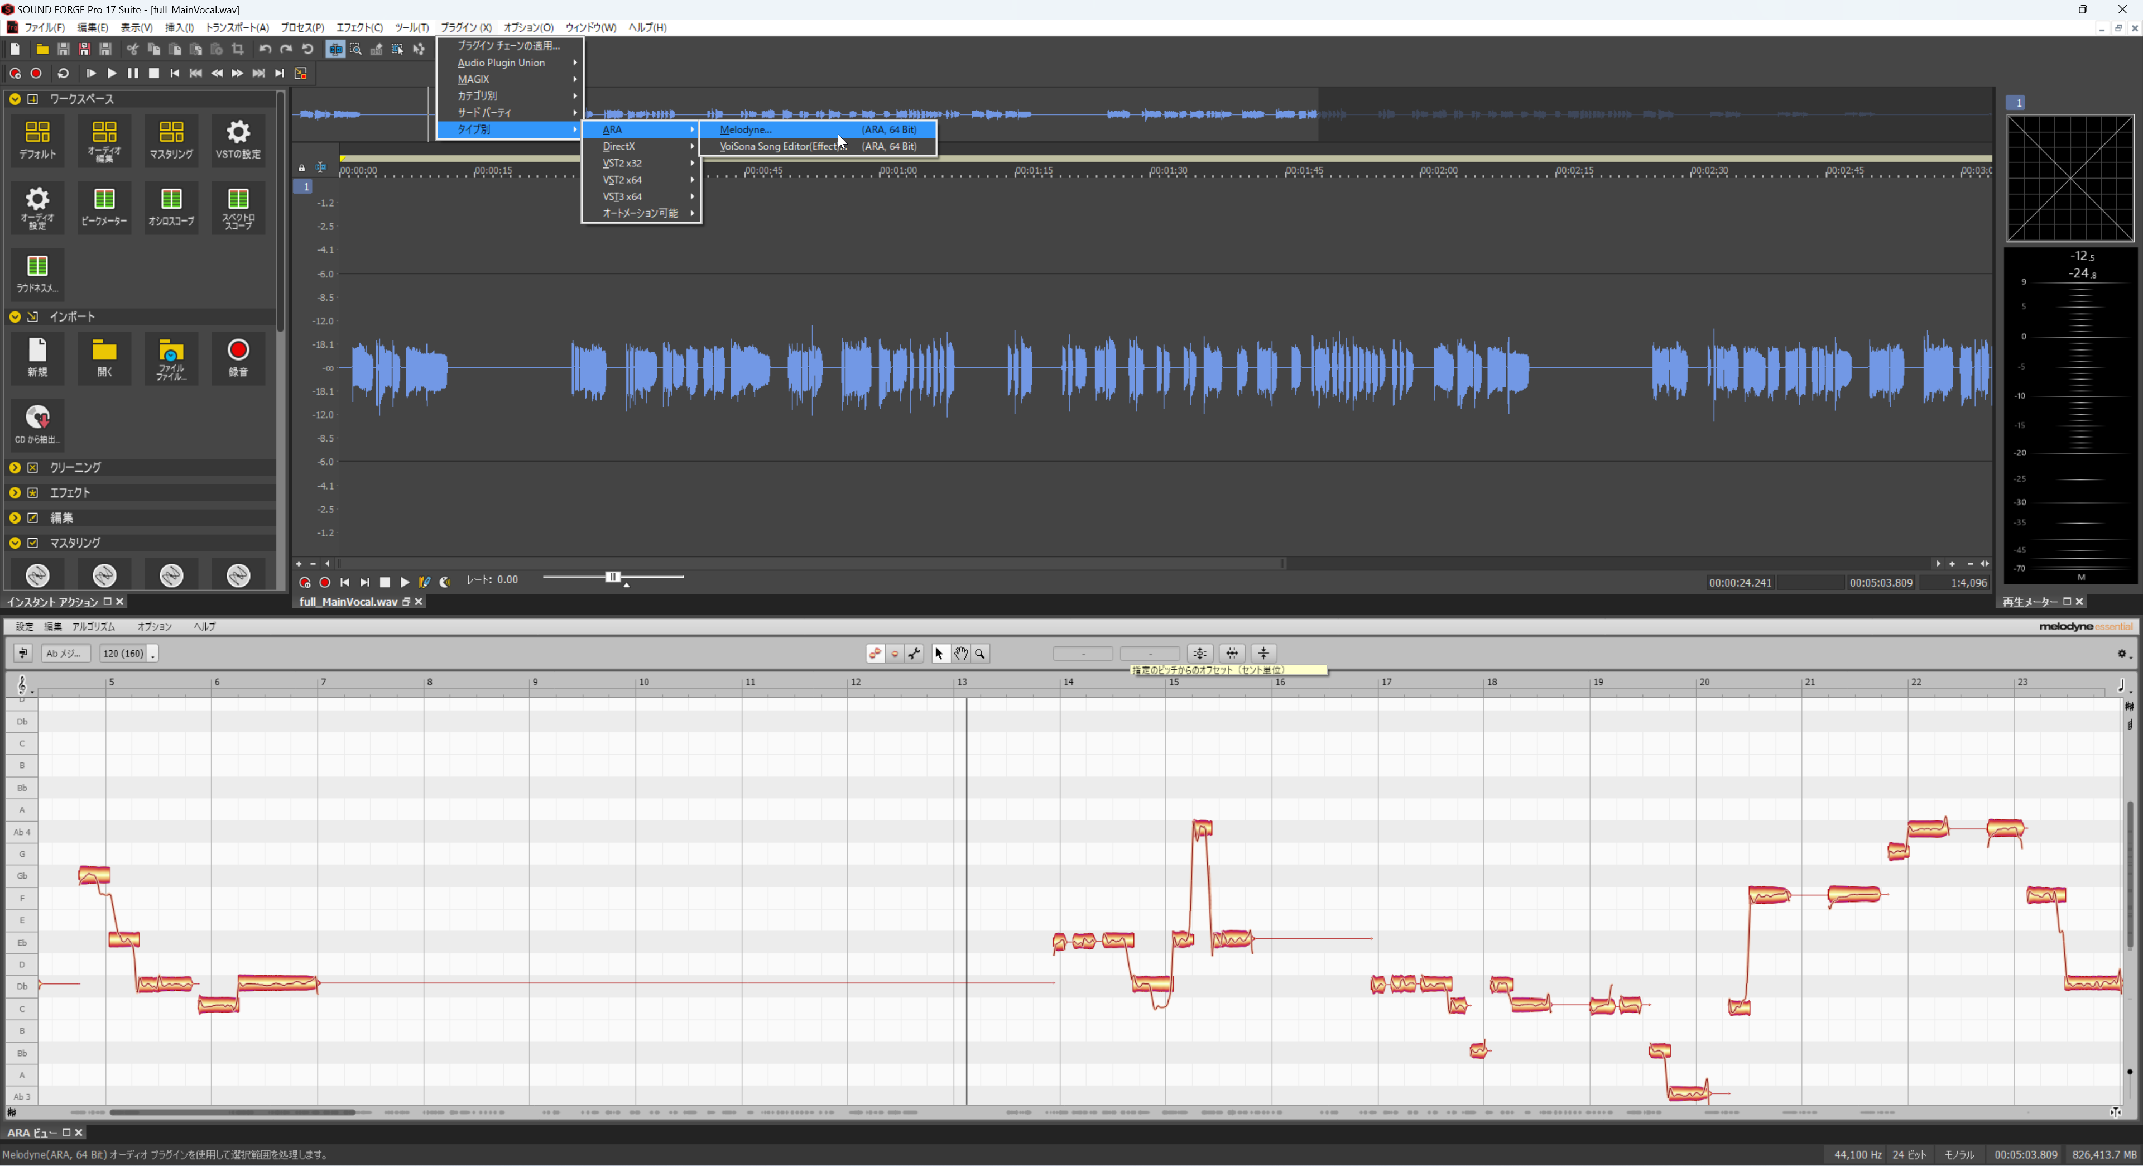Play in the waveform window transport
The width and height of the screenshot is (2143, 1166).
point(405,583)
